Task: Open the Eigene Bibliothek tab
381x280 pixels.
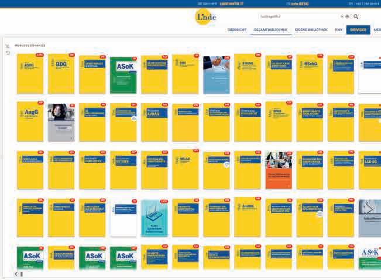Action: tap(311, 30)
